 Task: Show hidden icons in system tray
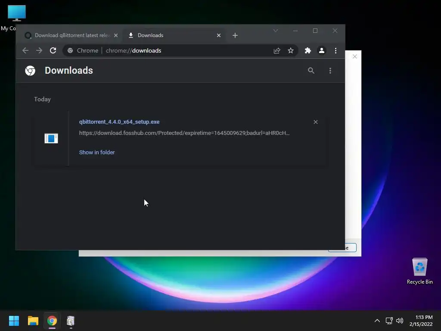377,321
